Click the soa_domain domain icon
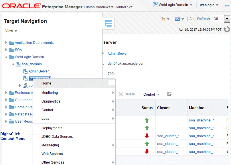This screenshot has width=231, height=165. [x=19, y=64]
